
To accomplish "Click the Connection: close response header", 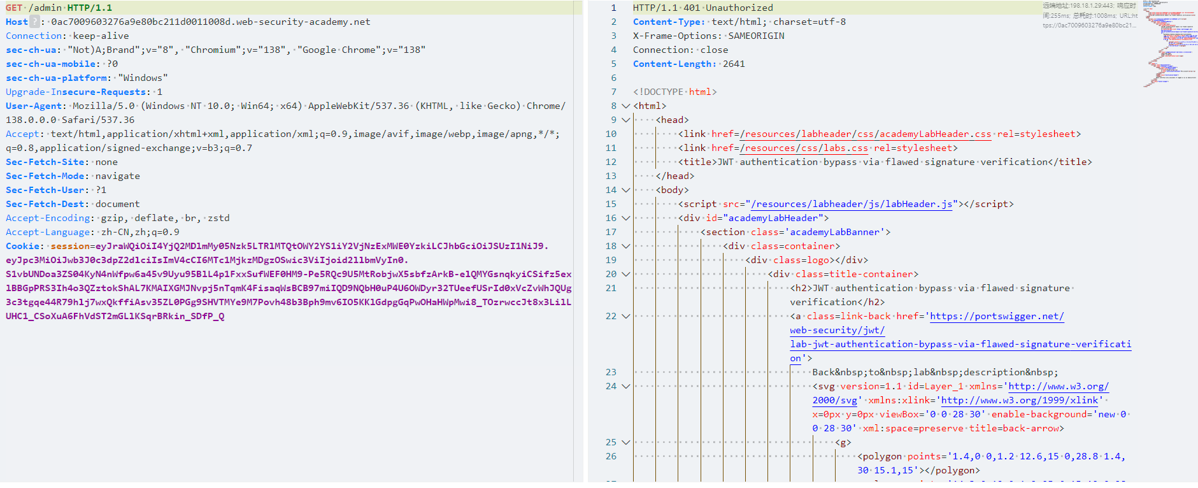I will (x=681, y=50).
